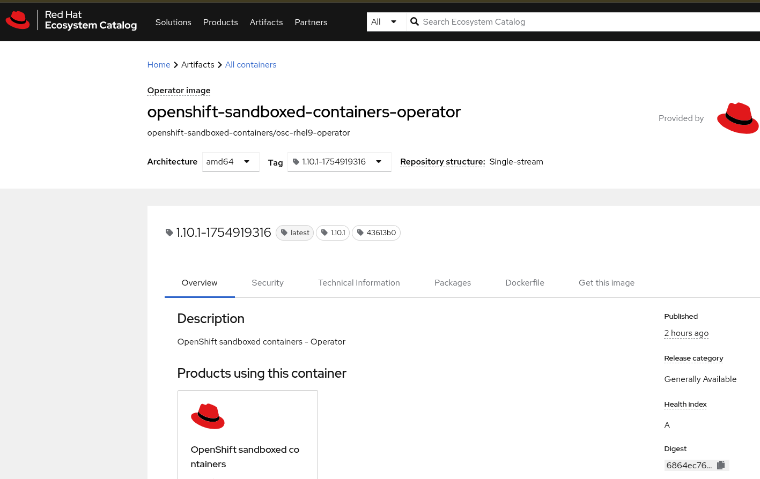Click the latest tag badge
760x479 pixels.
coord(294,233)
